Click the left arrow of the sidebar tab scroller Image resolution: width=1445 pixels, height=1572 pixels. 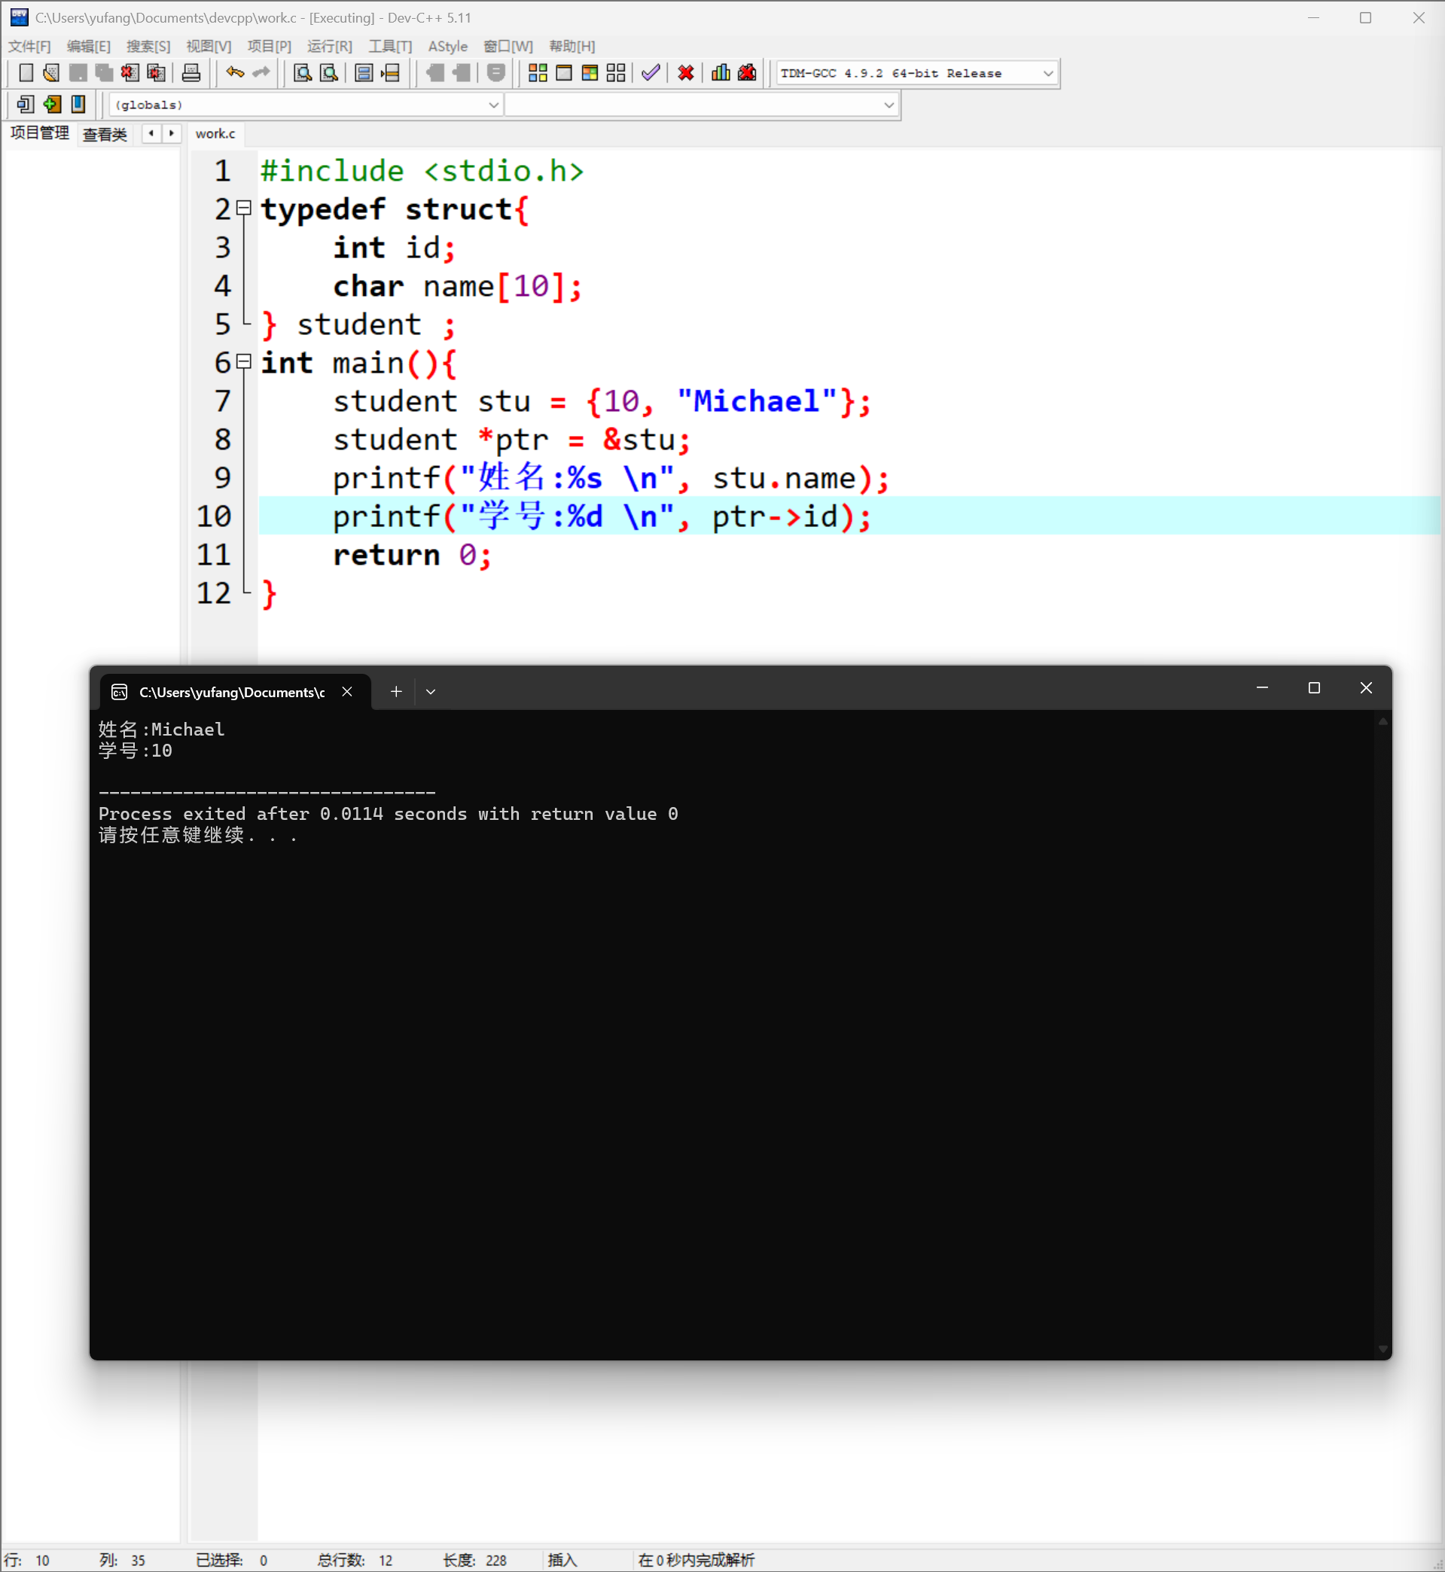point(151,133)
